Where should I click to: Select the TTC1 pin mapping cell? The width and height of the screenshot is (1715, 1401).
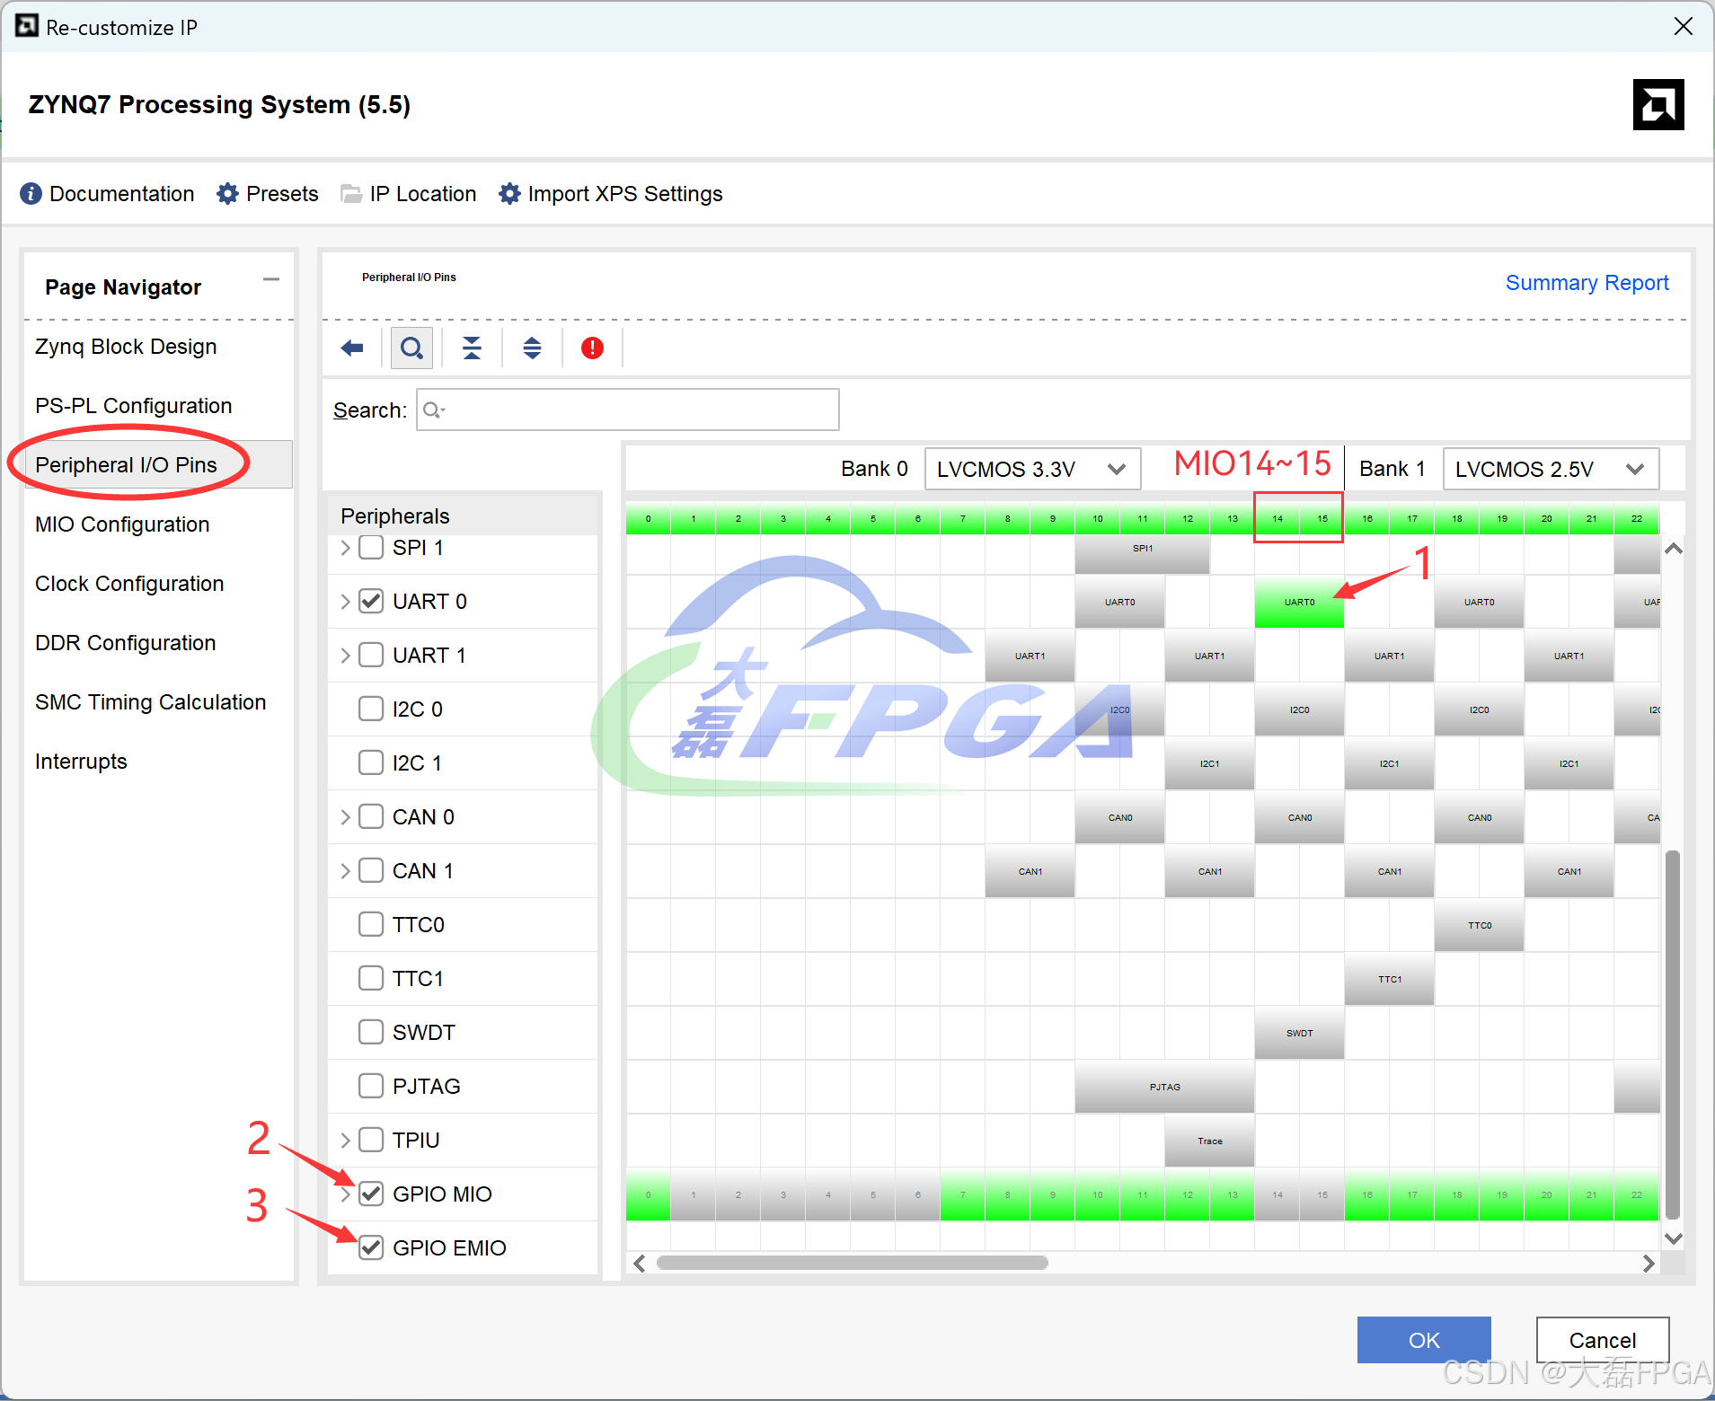point(1389,979)
